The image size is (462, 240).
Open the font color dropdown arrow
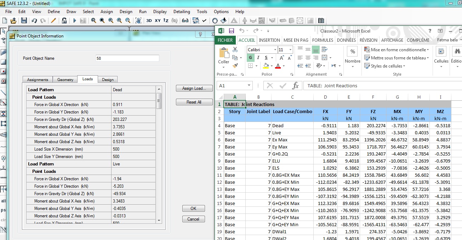point(284,66)
